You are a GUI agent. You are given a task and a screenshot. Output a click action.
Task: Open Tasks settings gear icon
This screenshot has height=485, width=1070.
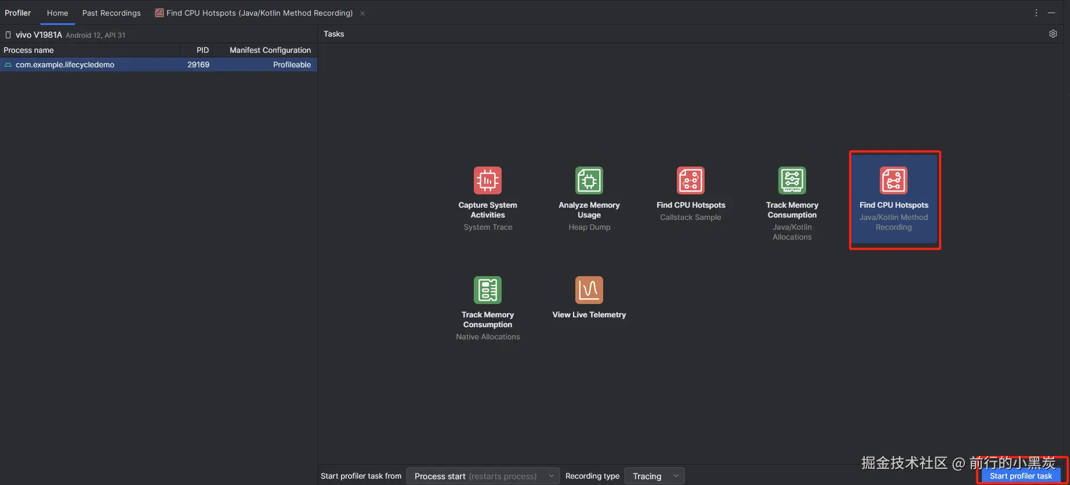click(1053, 34)
